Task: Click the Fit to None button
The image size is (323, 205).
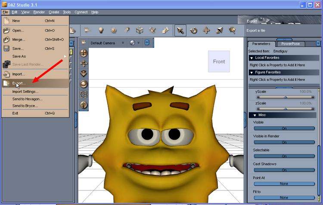Action: tap(284, 198)
